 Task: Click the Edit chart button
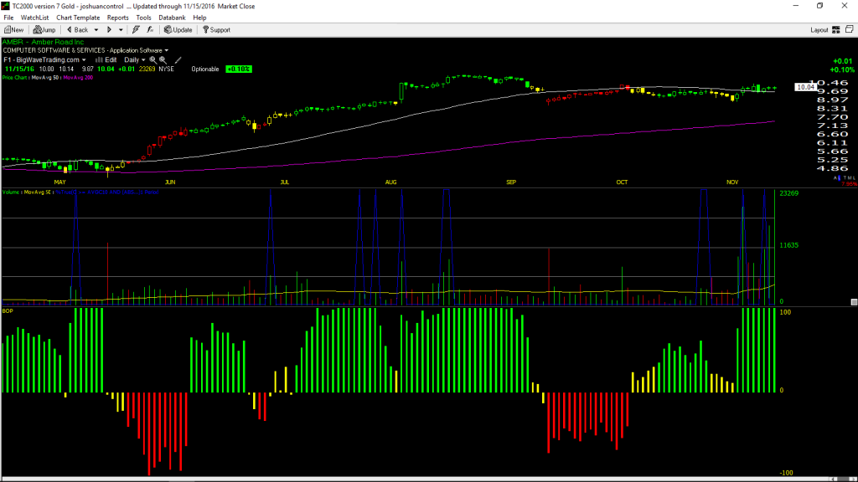coord(106,60)
